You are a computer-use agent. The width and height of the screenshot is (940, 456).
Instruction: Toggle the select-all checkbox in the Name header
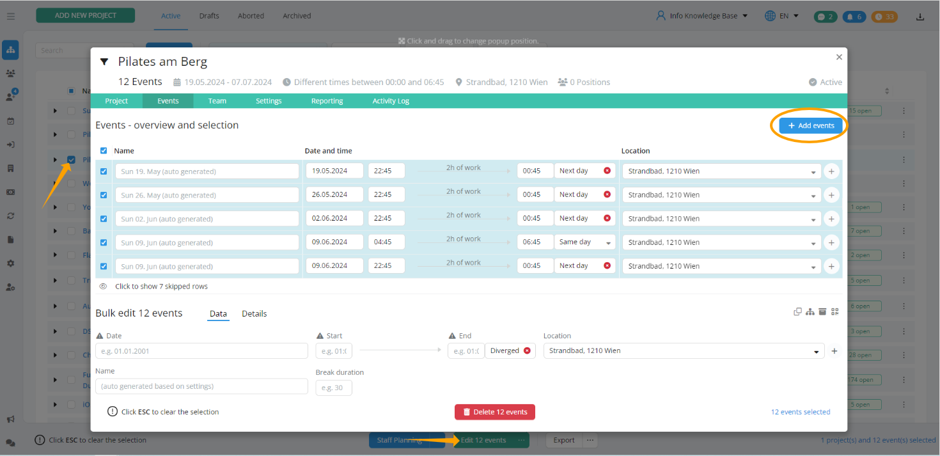[x=104, y=151]
